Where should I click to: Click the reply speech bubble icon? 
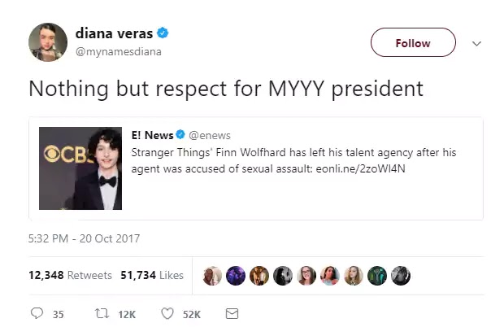click(x=36, y=313)
